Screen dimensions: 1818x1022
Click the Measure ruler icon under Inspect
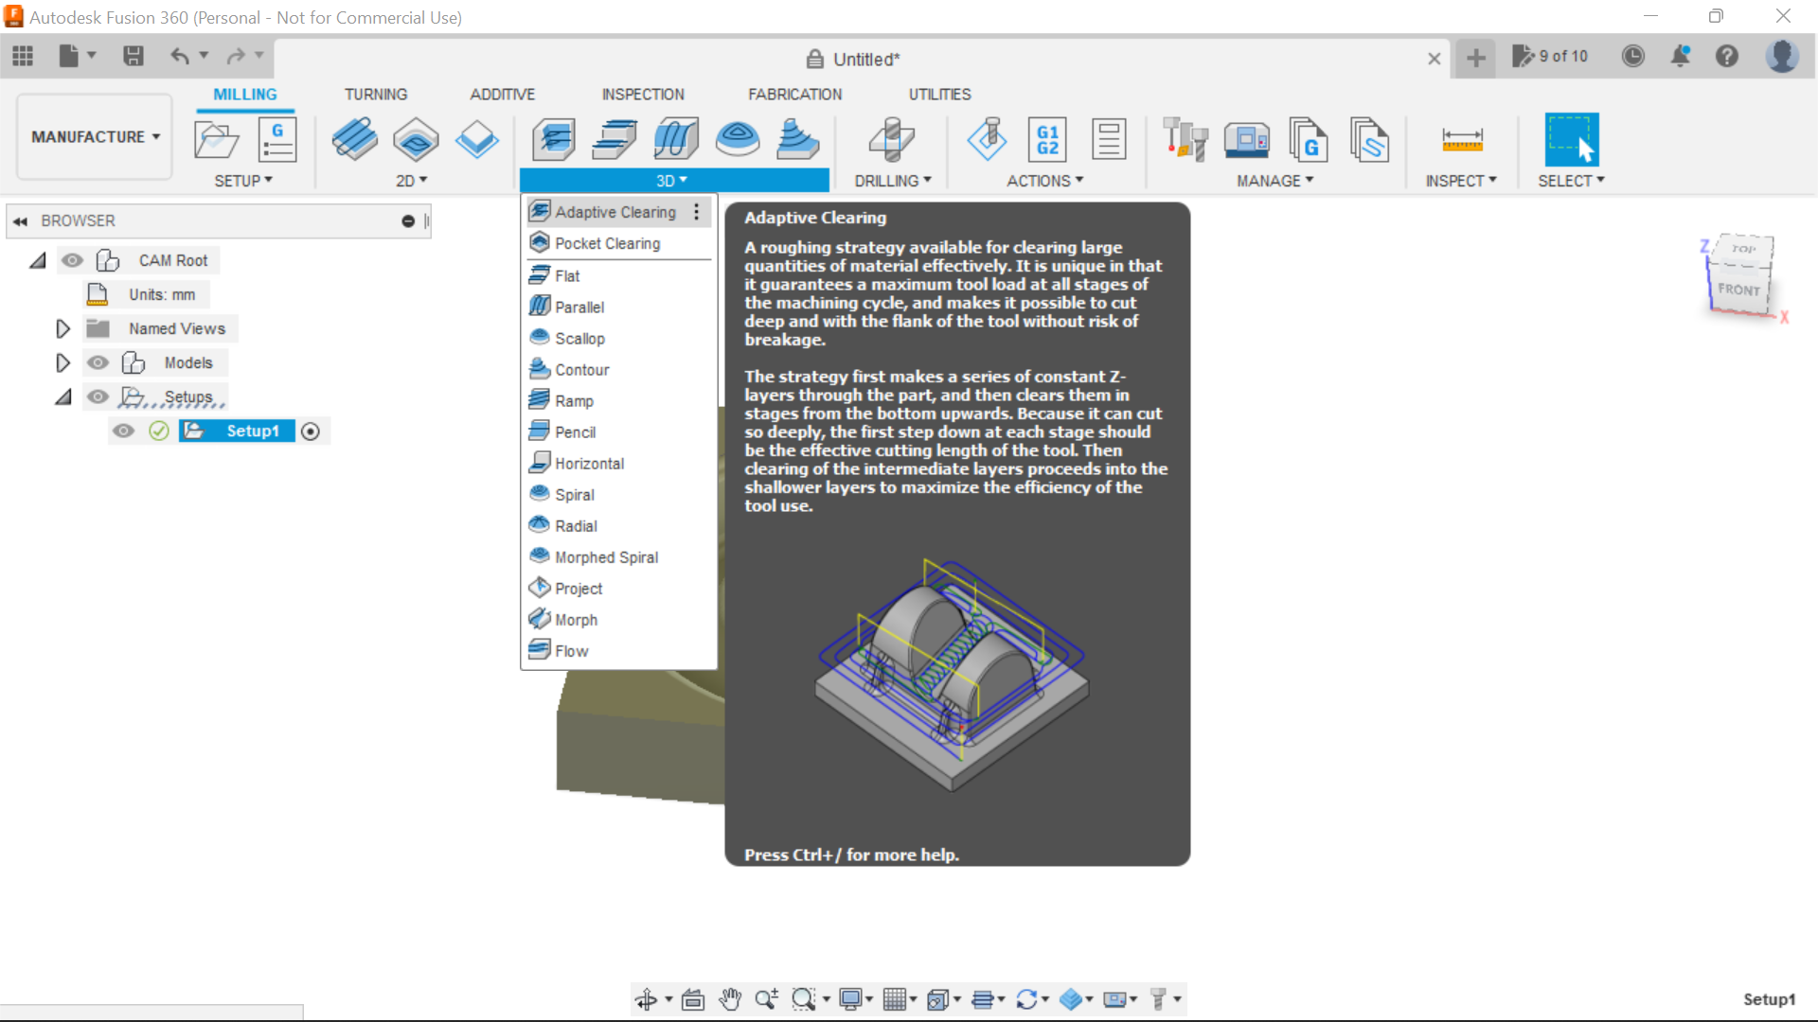pos(1463,139)
